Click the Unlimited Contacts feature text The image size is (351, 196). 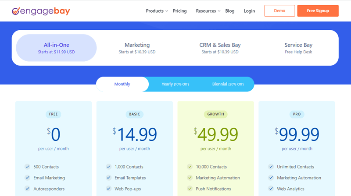295,167
